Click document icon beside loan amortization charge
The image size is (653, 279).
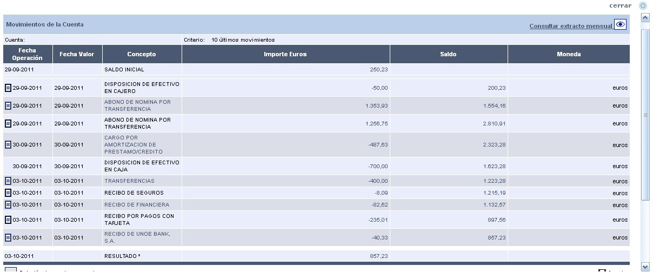click(x=8, y=144)
